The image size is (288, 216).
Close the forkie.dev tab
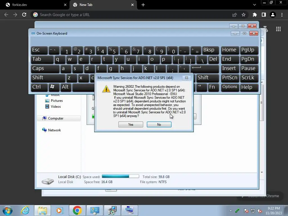(65, 5)
